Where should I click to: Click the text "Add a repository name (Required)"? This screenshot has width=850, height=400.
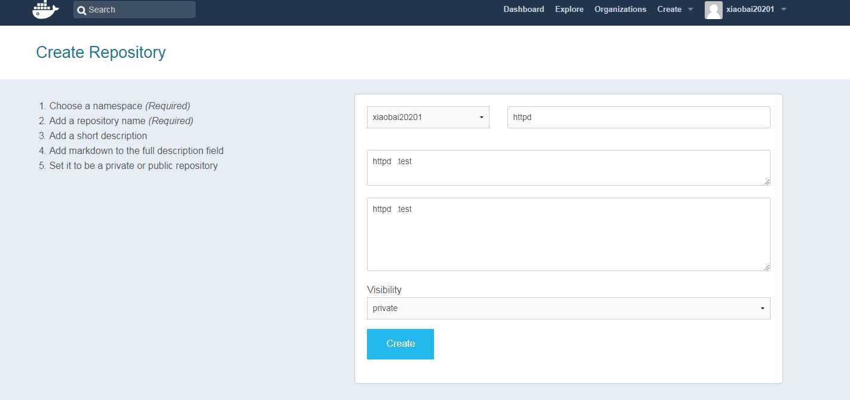point(121,121)
